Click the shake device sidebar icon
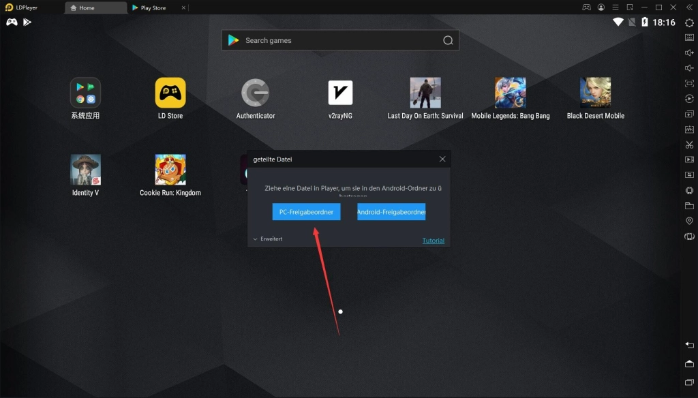Image resolution: width=698 pixels, height=398 pixels. (689, 236)
